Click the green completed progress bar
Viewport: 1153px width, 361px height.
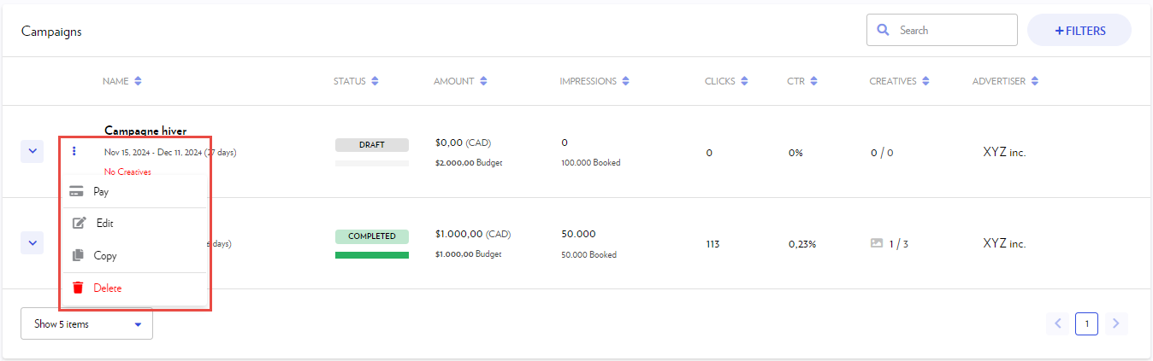pyautogui.click(x=371, y=255)
